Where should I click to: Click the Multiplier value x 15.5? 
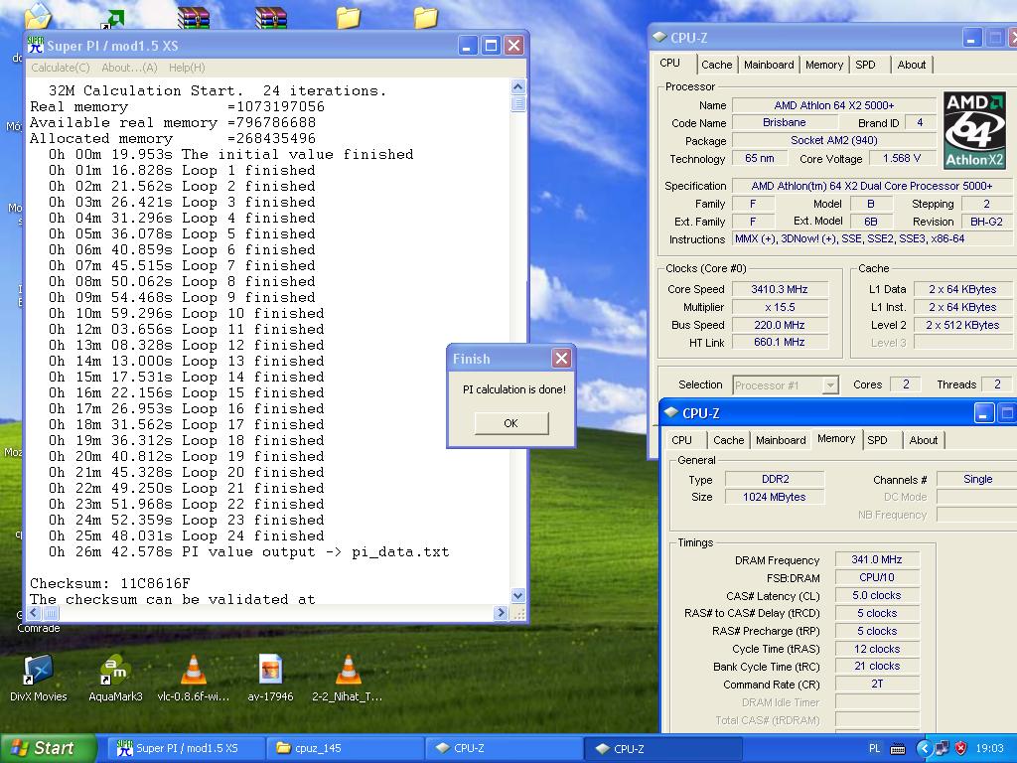coord(780,307)
